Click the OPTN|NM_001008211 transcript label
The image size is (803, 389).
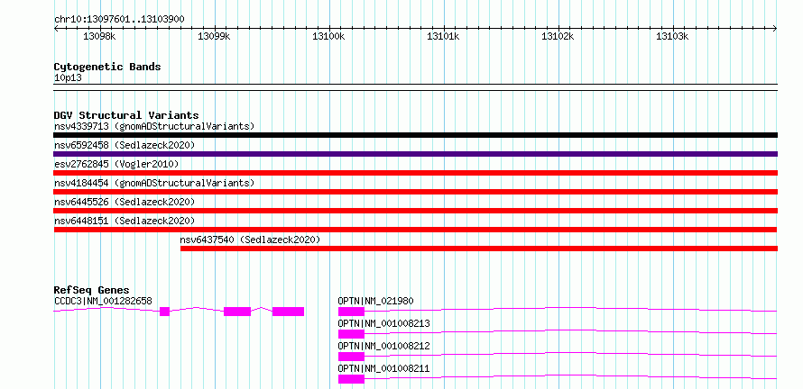[x=384, y=368]
